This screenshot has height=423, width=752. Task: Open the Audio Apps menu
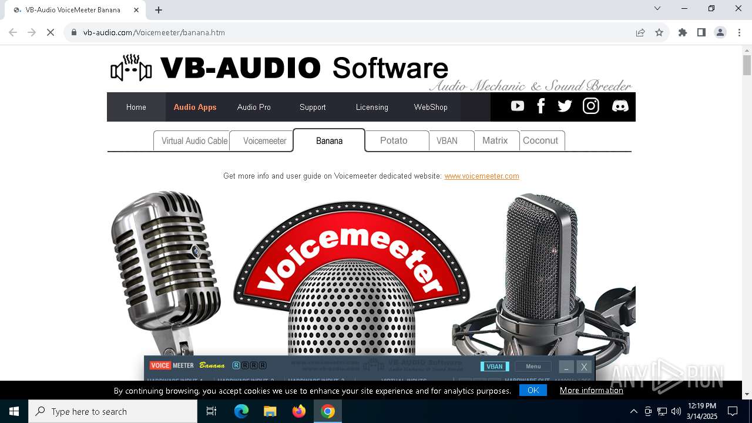pos(195,107)
